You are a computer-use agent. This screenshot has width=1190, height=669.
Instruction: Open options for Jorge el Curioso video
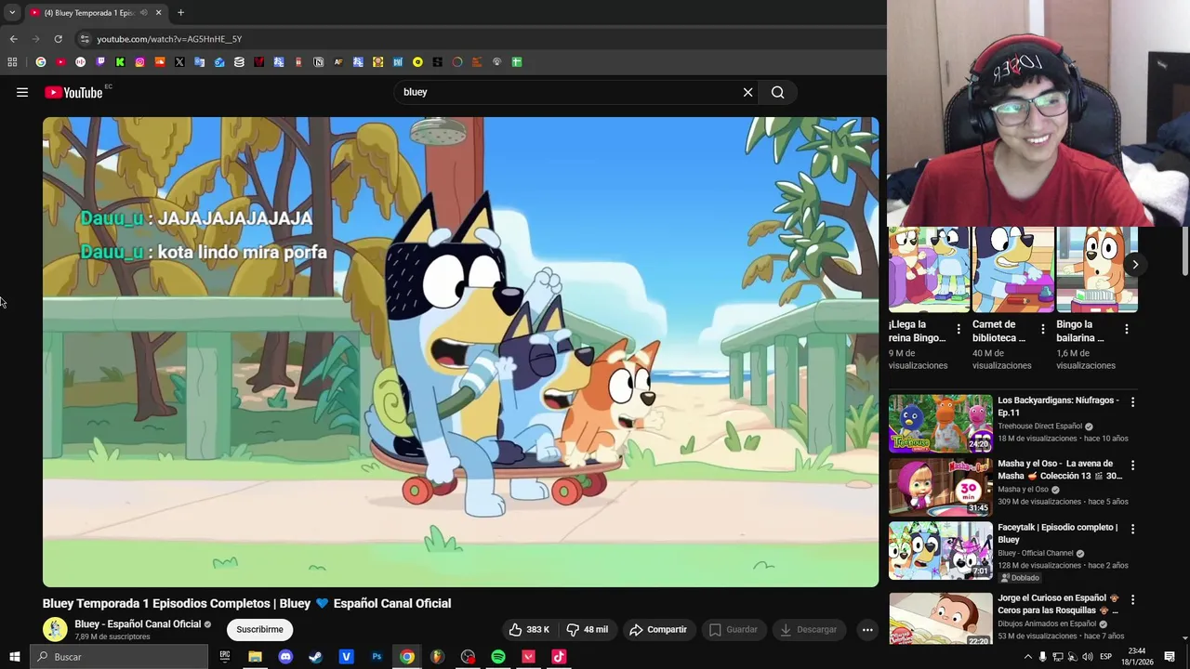[x=1132, y=599]
